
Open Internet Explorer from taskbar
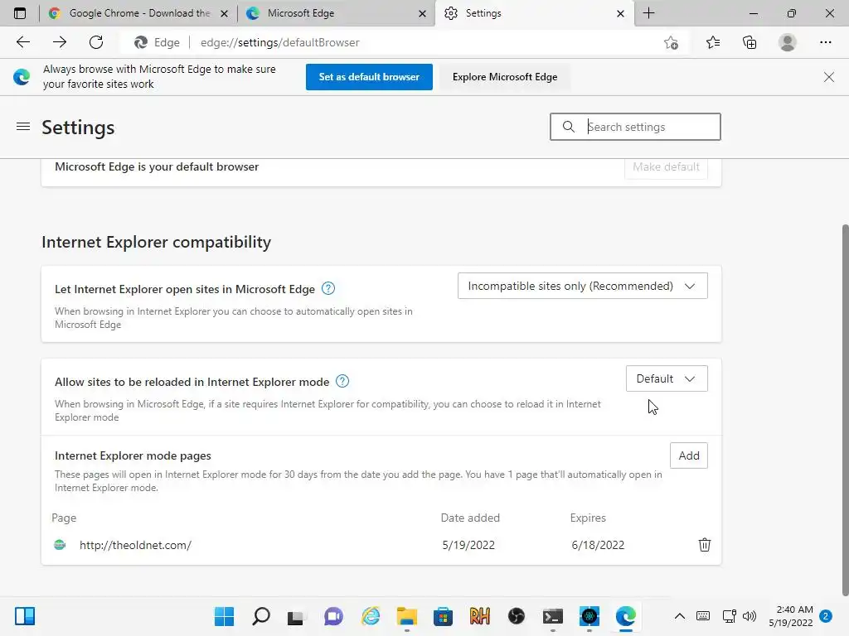point(371,616)
